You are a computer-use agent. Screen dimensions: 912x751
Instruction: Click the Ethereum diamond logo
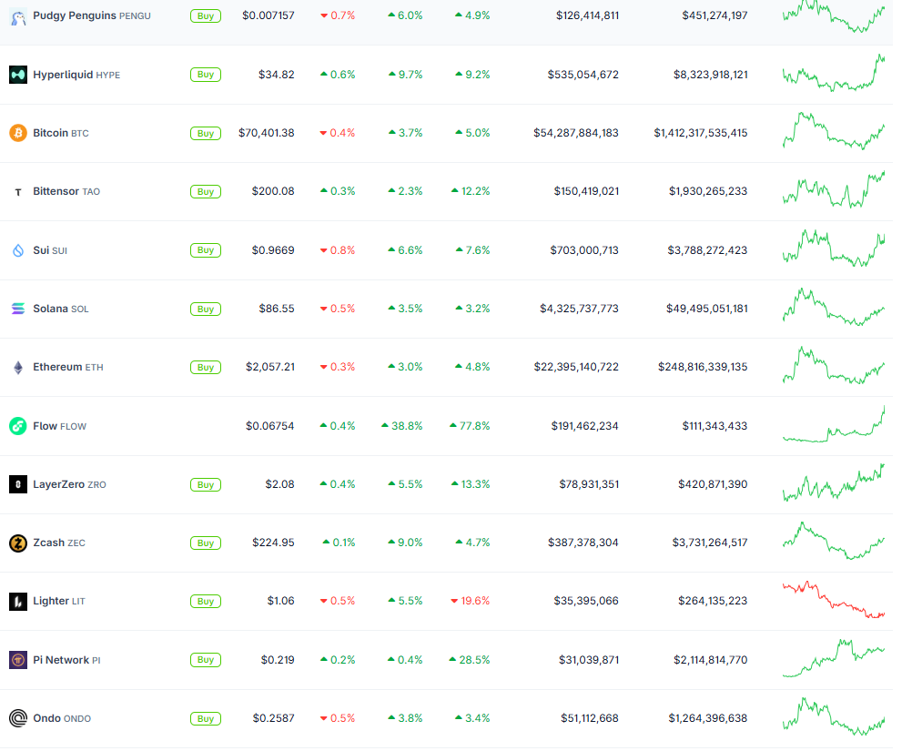(18, 367)
